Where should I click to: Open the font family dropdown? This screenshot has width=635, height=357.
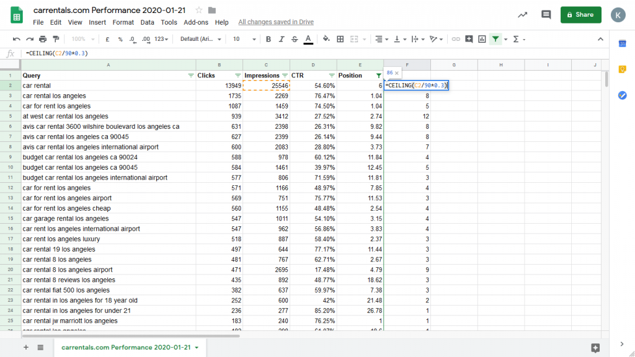200,39
